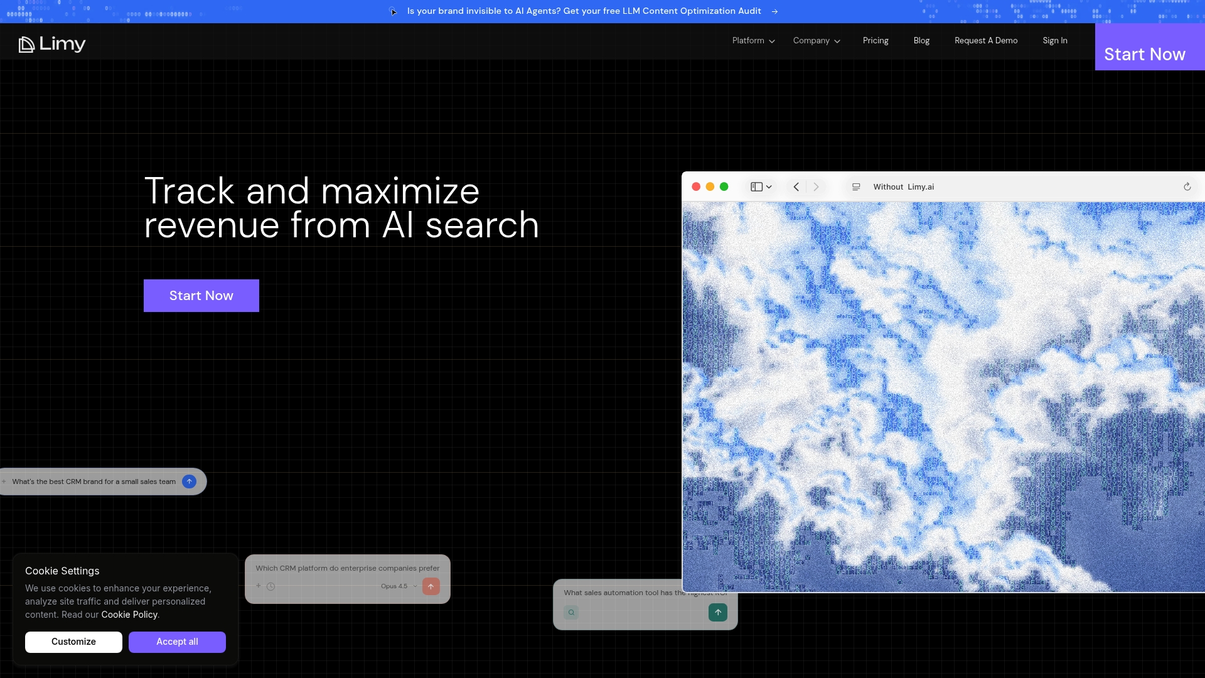This screenshot has height=678, width=1205.
Task: Click the blue send arrow in CRM brand prompt
Action: coord(189,482)
